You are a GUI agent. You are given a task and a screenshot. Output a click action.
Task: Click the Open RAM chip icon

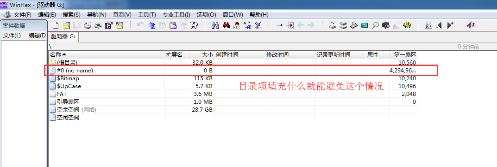tap(354, 25)
